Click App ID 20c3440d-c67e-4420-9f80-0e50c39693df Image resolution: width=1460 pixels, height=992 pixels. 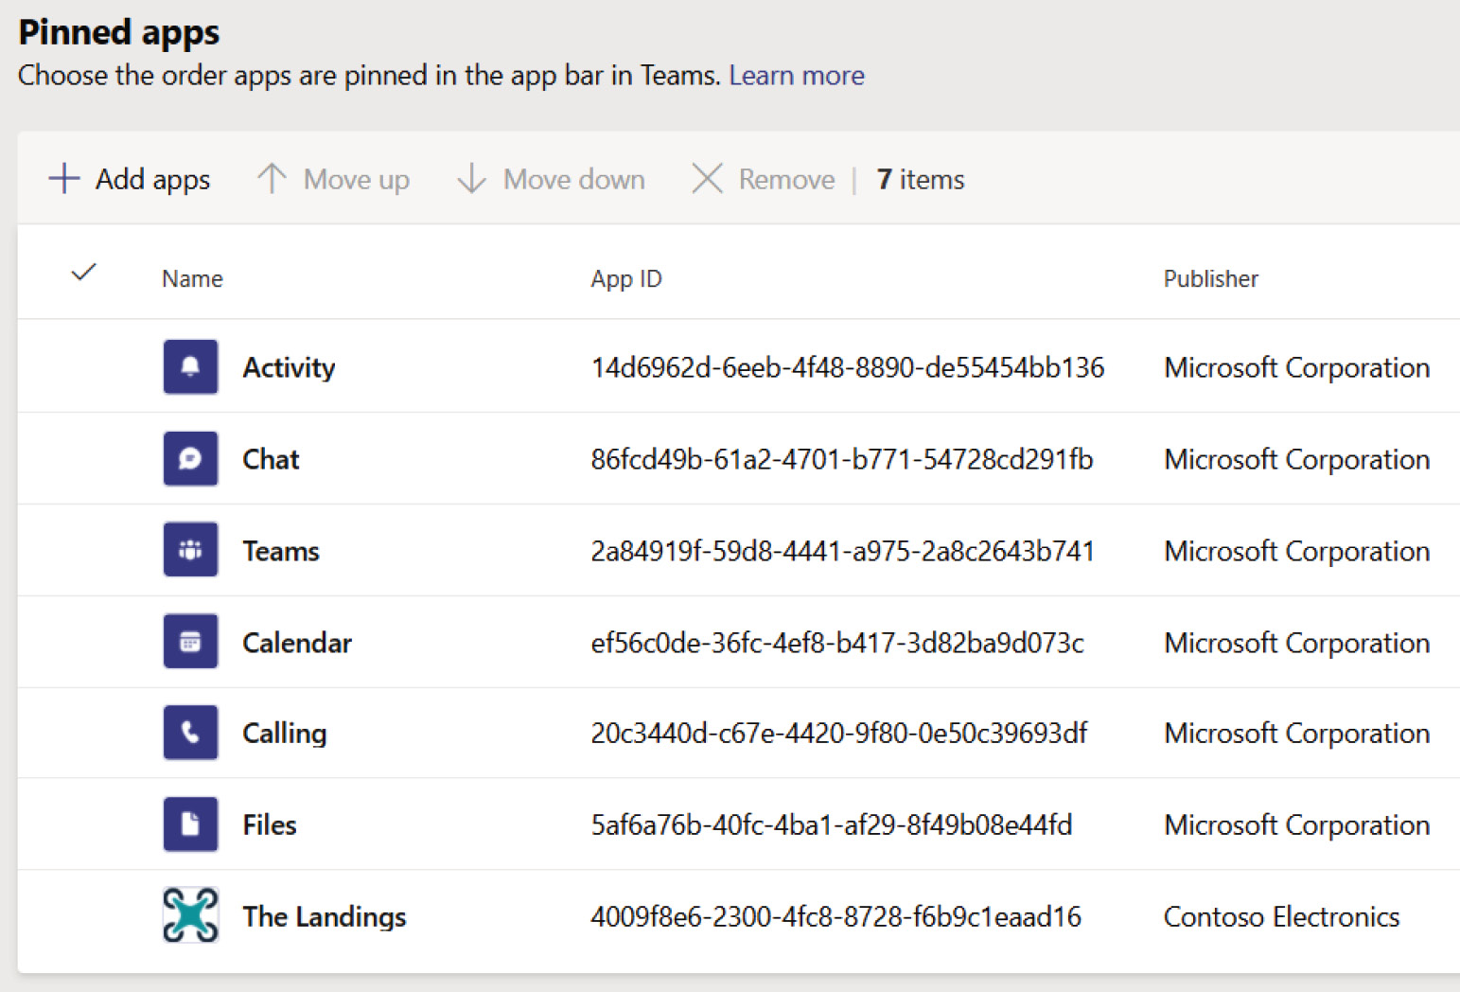coord(839,733)
